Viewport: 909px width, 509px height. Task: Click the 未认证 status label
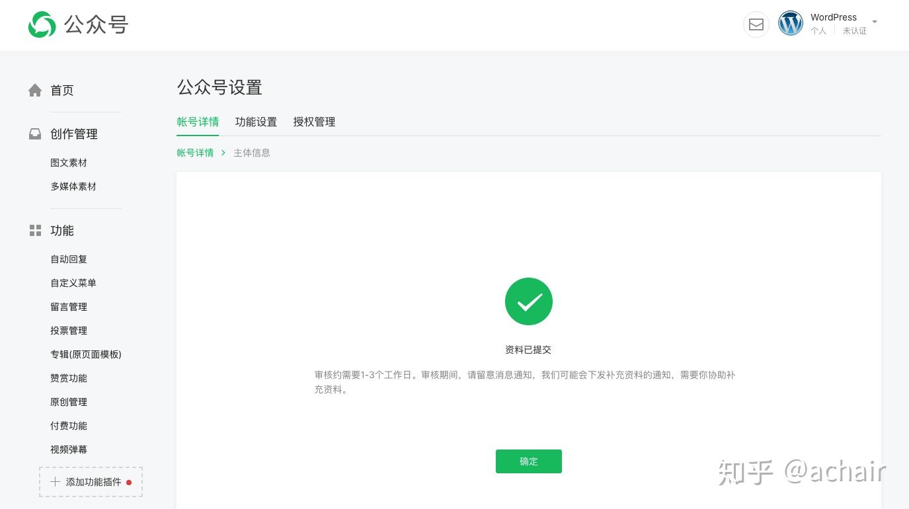click(854, 31)
